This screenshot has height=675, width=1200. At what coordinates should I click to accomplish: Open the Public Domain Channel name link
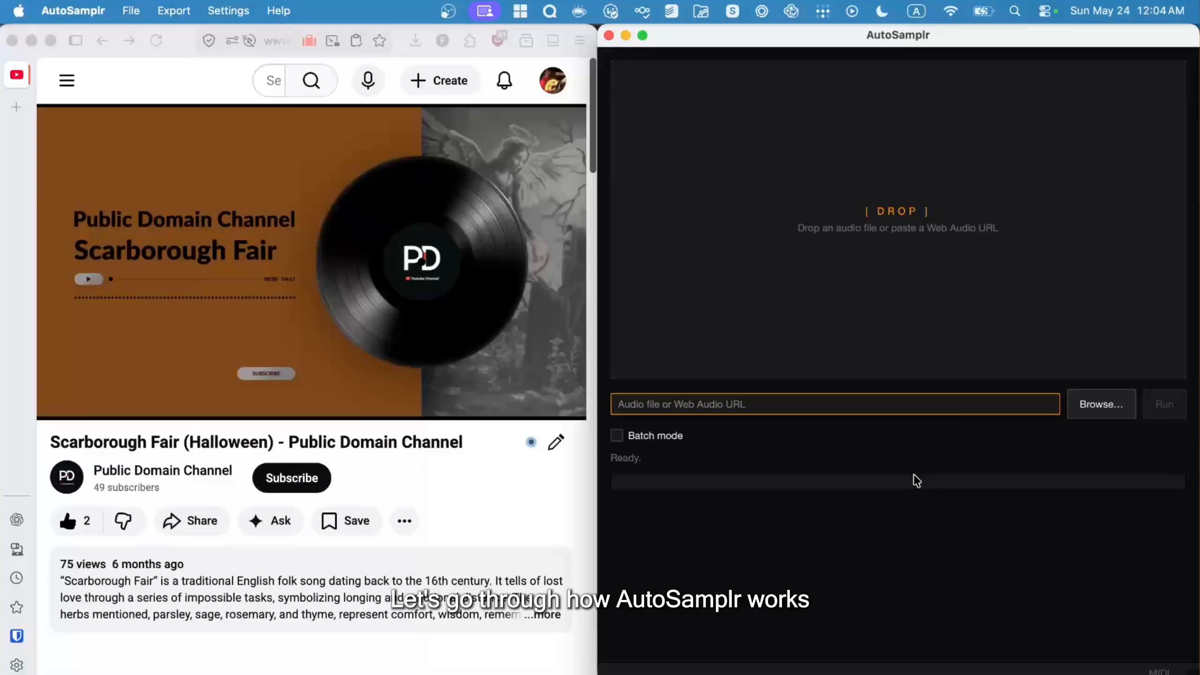tap(163, 470)
